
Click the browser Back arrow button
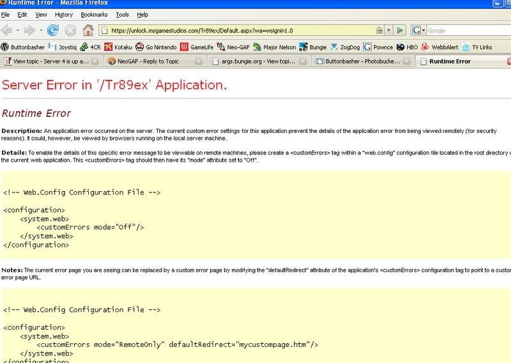click(x=10, y=30)
